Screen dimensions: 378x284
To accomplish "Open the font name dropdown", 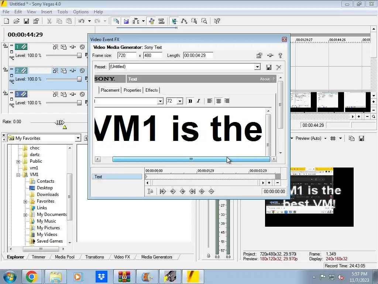I will (160, 101).
